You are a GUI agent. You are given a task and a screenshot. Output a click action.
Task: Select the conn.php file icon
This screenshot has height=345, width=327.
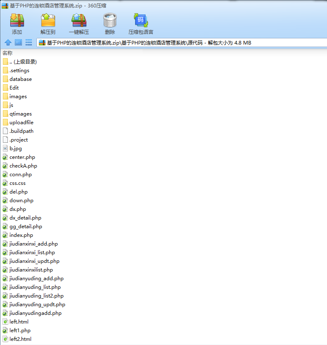5,175
